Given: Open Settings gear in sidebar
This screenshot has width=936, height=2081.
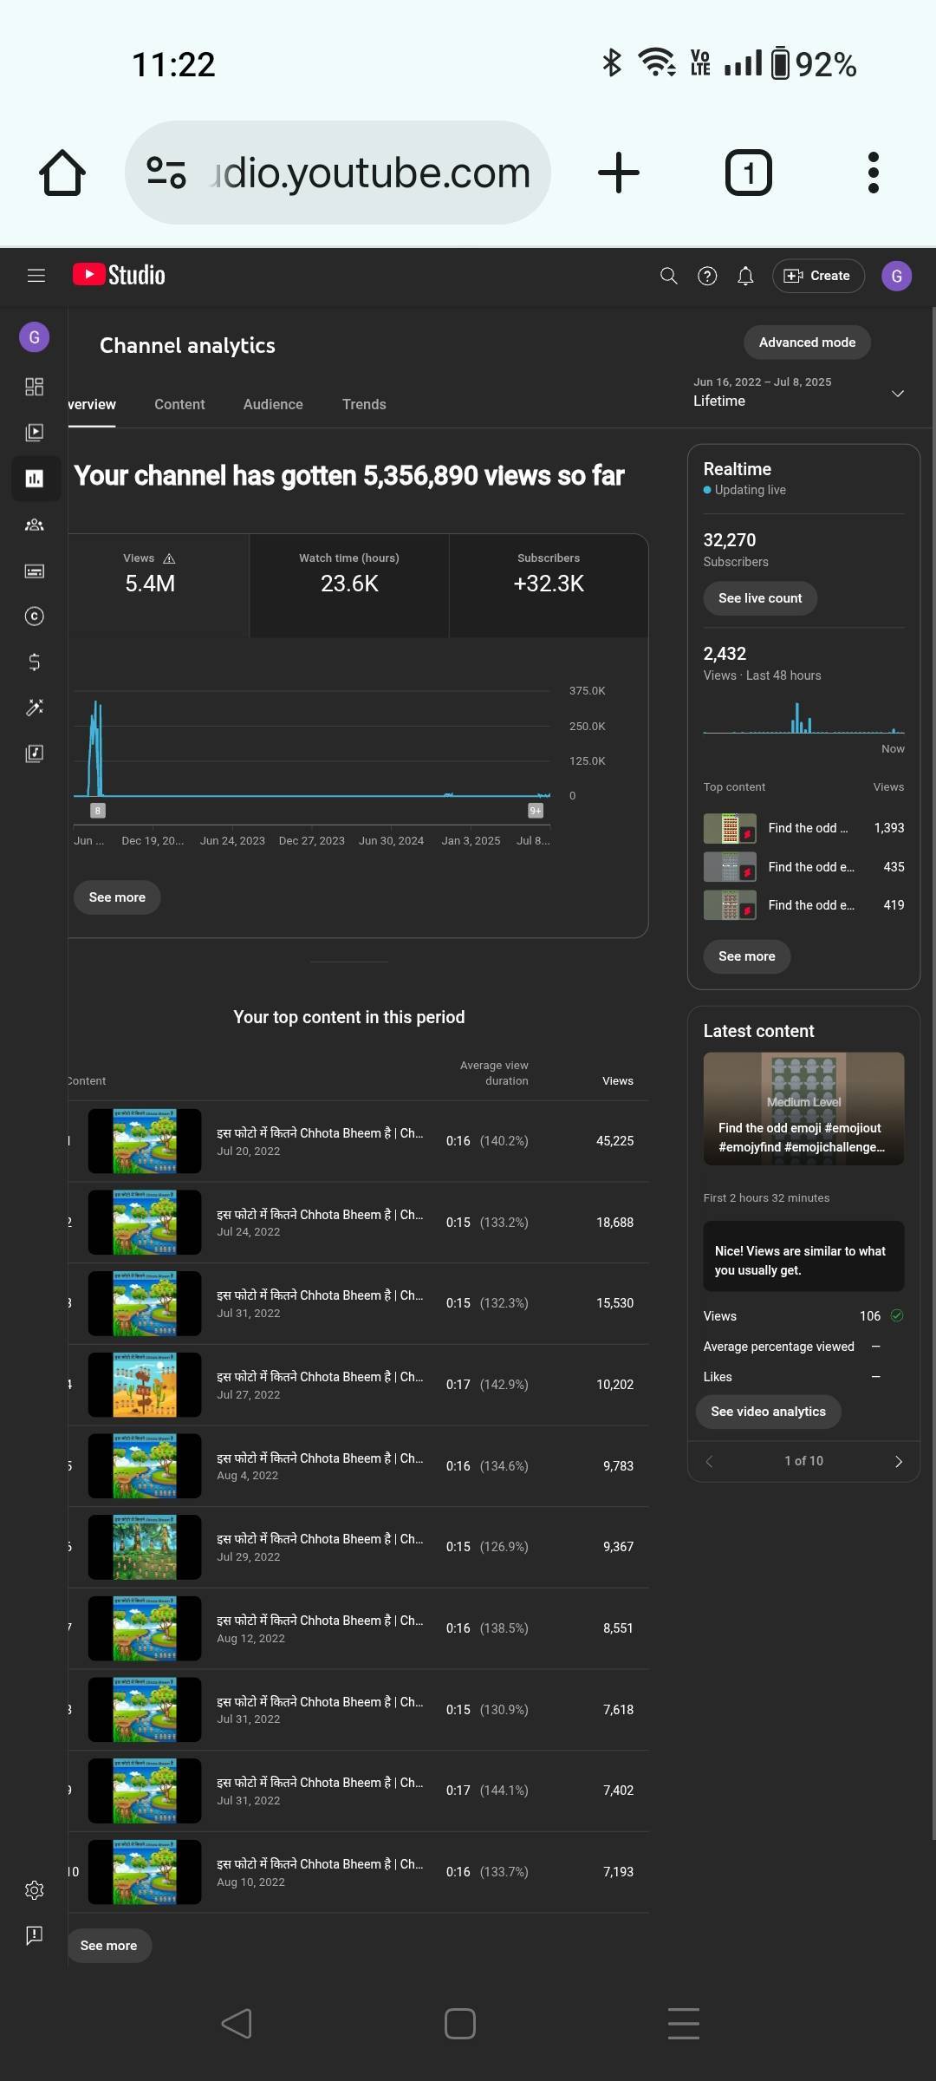Looking at the screenshot, I should point(35,1889).
